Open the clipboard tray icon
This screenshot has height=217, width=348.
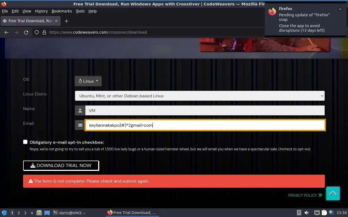(324, 213)
